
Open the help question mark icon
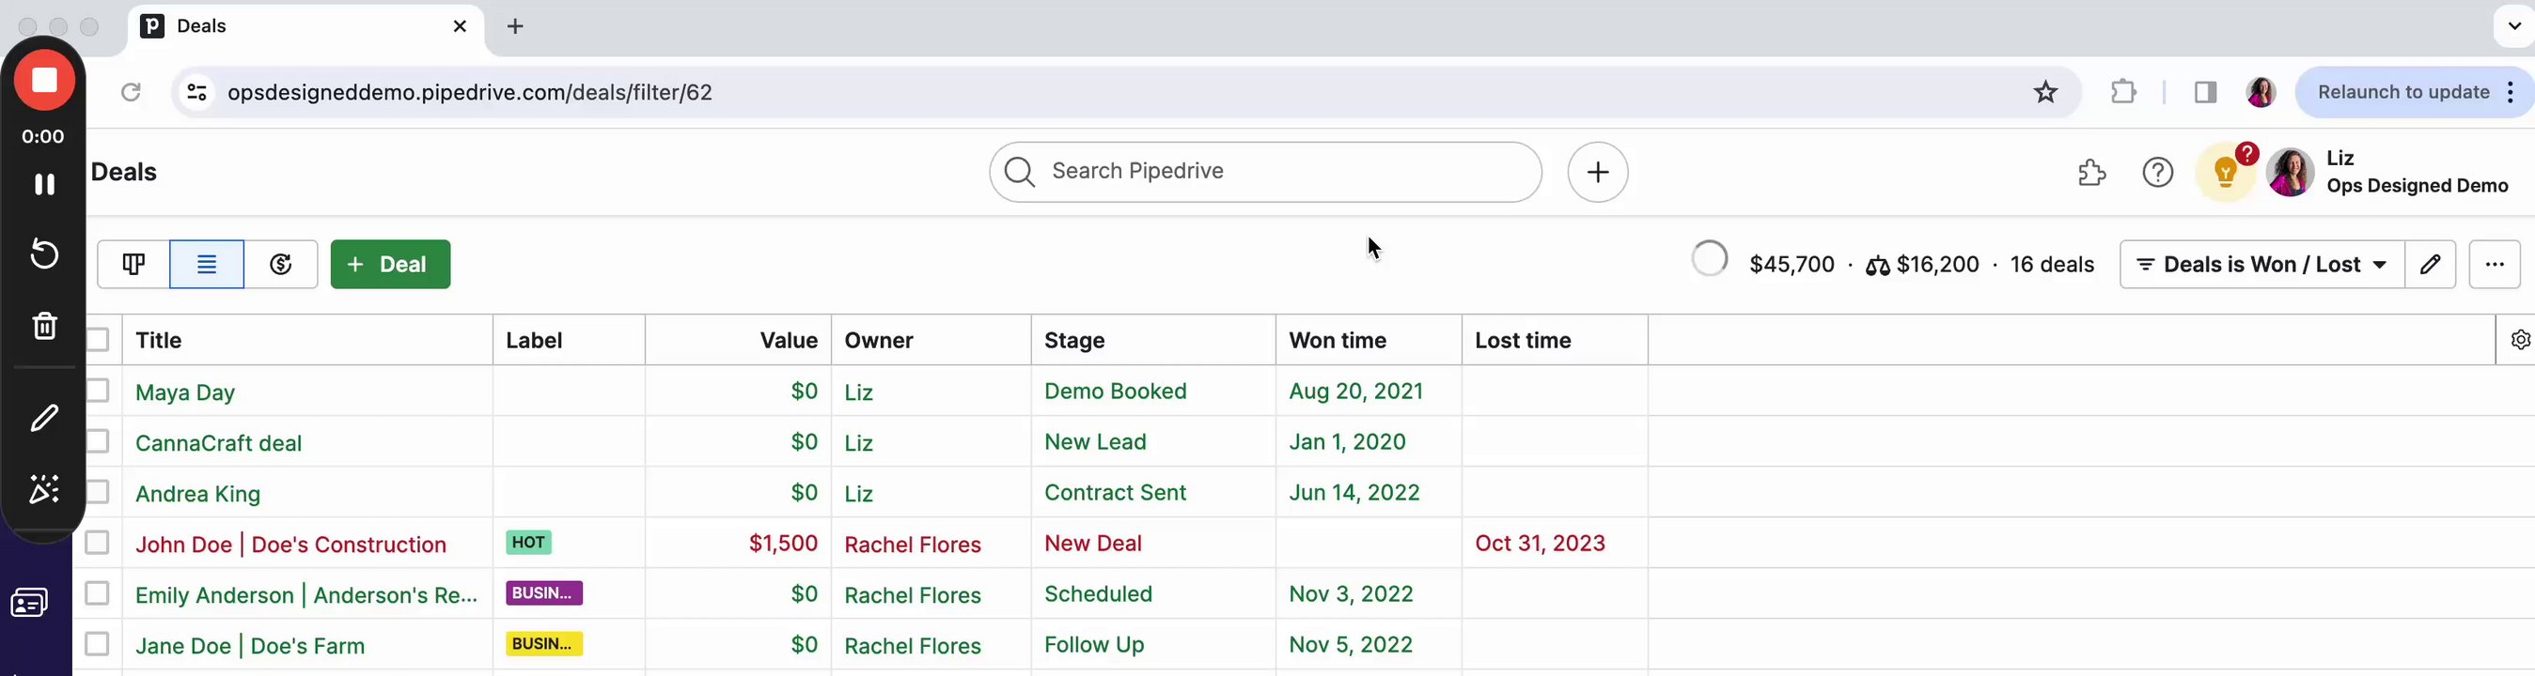2157,173
